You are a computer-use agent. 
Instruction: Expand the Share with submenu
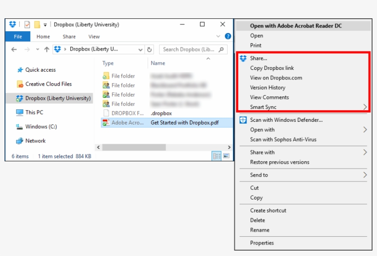coord(303,153)
